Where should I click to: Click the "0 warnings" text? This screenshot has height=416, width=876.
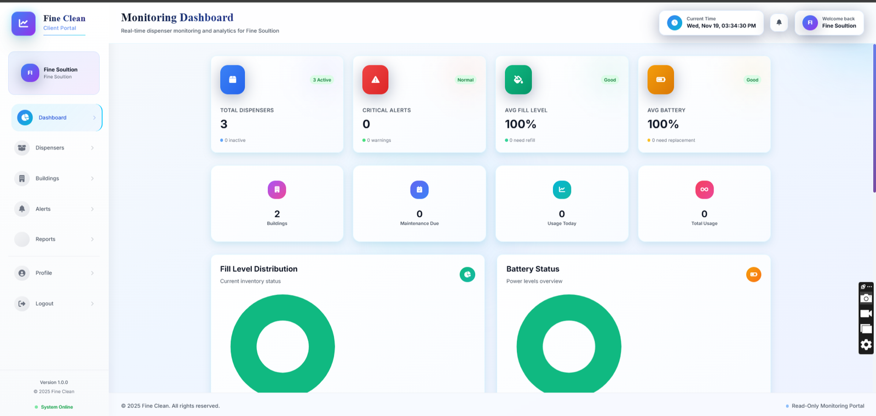point(379,141)
